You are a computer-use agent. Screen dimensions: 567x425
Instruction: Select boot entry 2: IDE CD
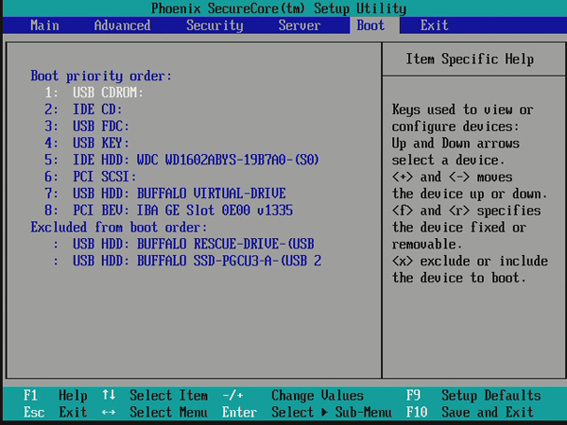click(83, 110)
